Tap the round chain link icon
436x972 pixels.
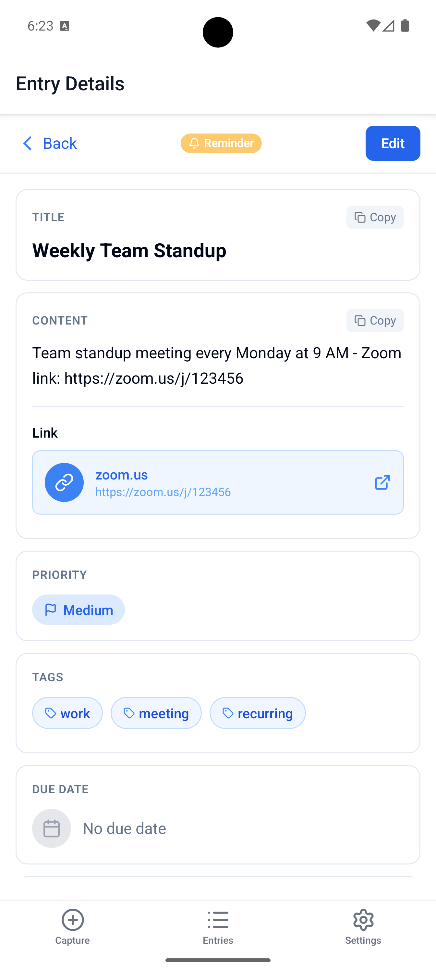(x=64, y=482)
